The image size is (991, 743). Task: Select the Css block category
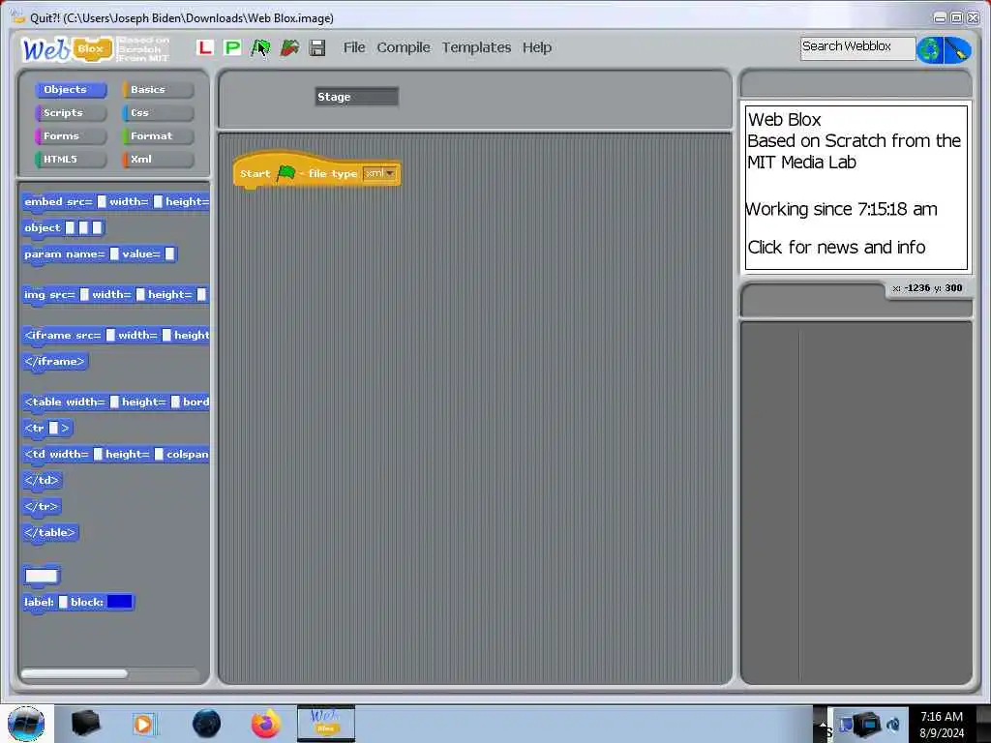(x=158, y=113)
